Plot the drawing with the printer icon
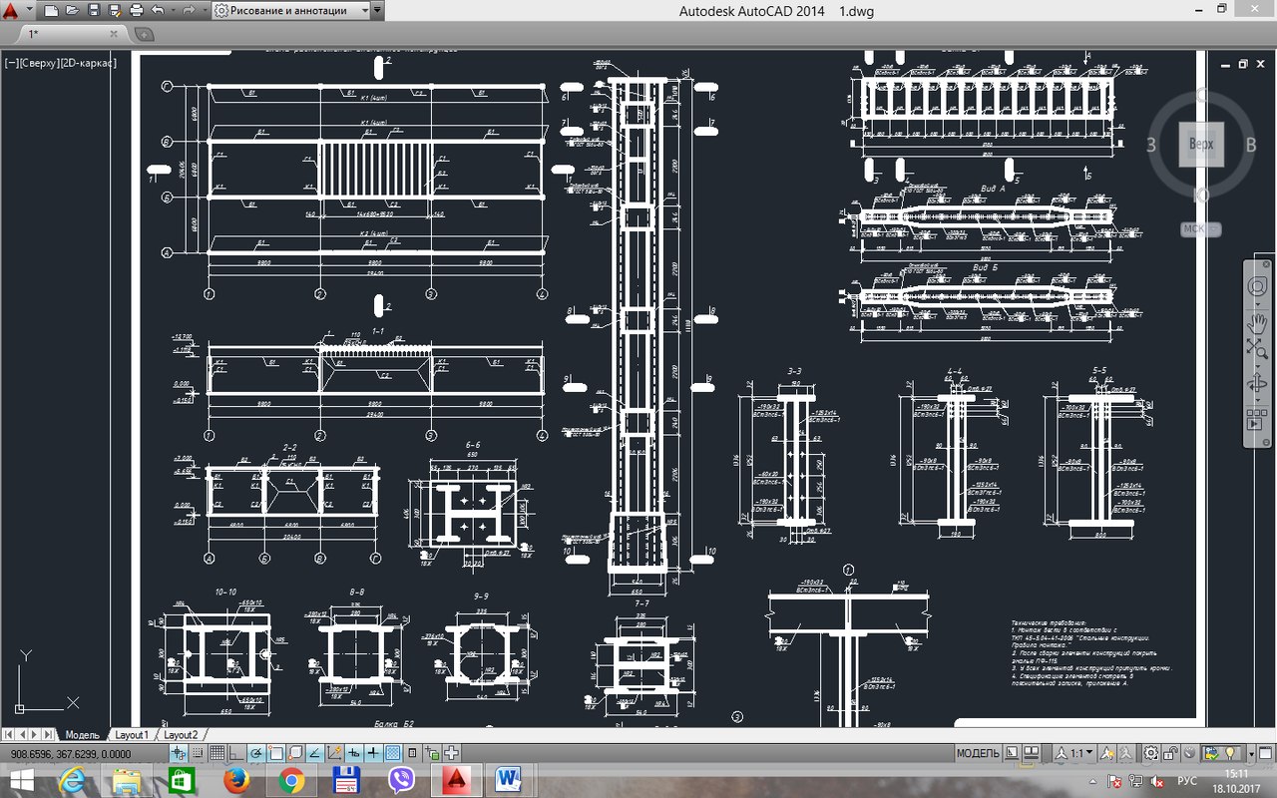Viewport: 1277px width, 798px height. point(136,11)
